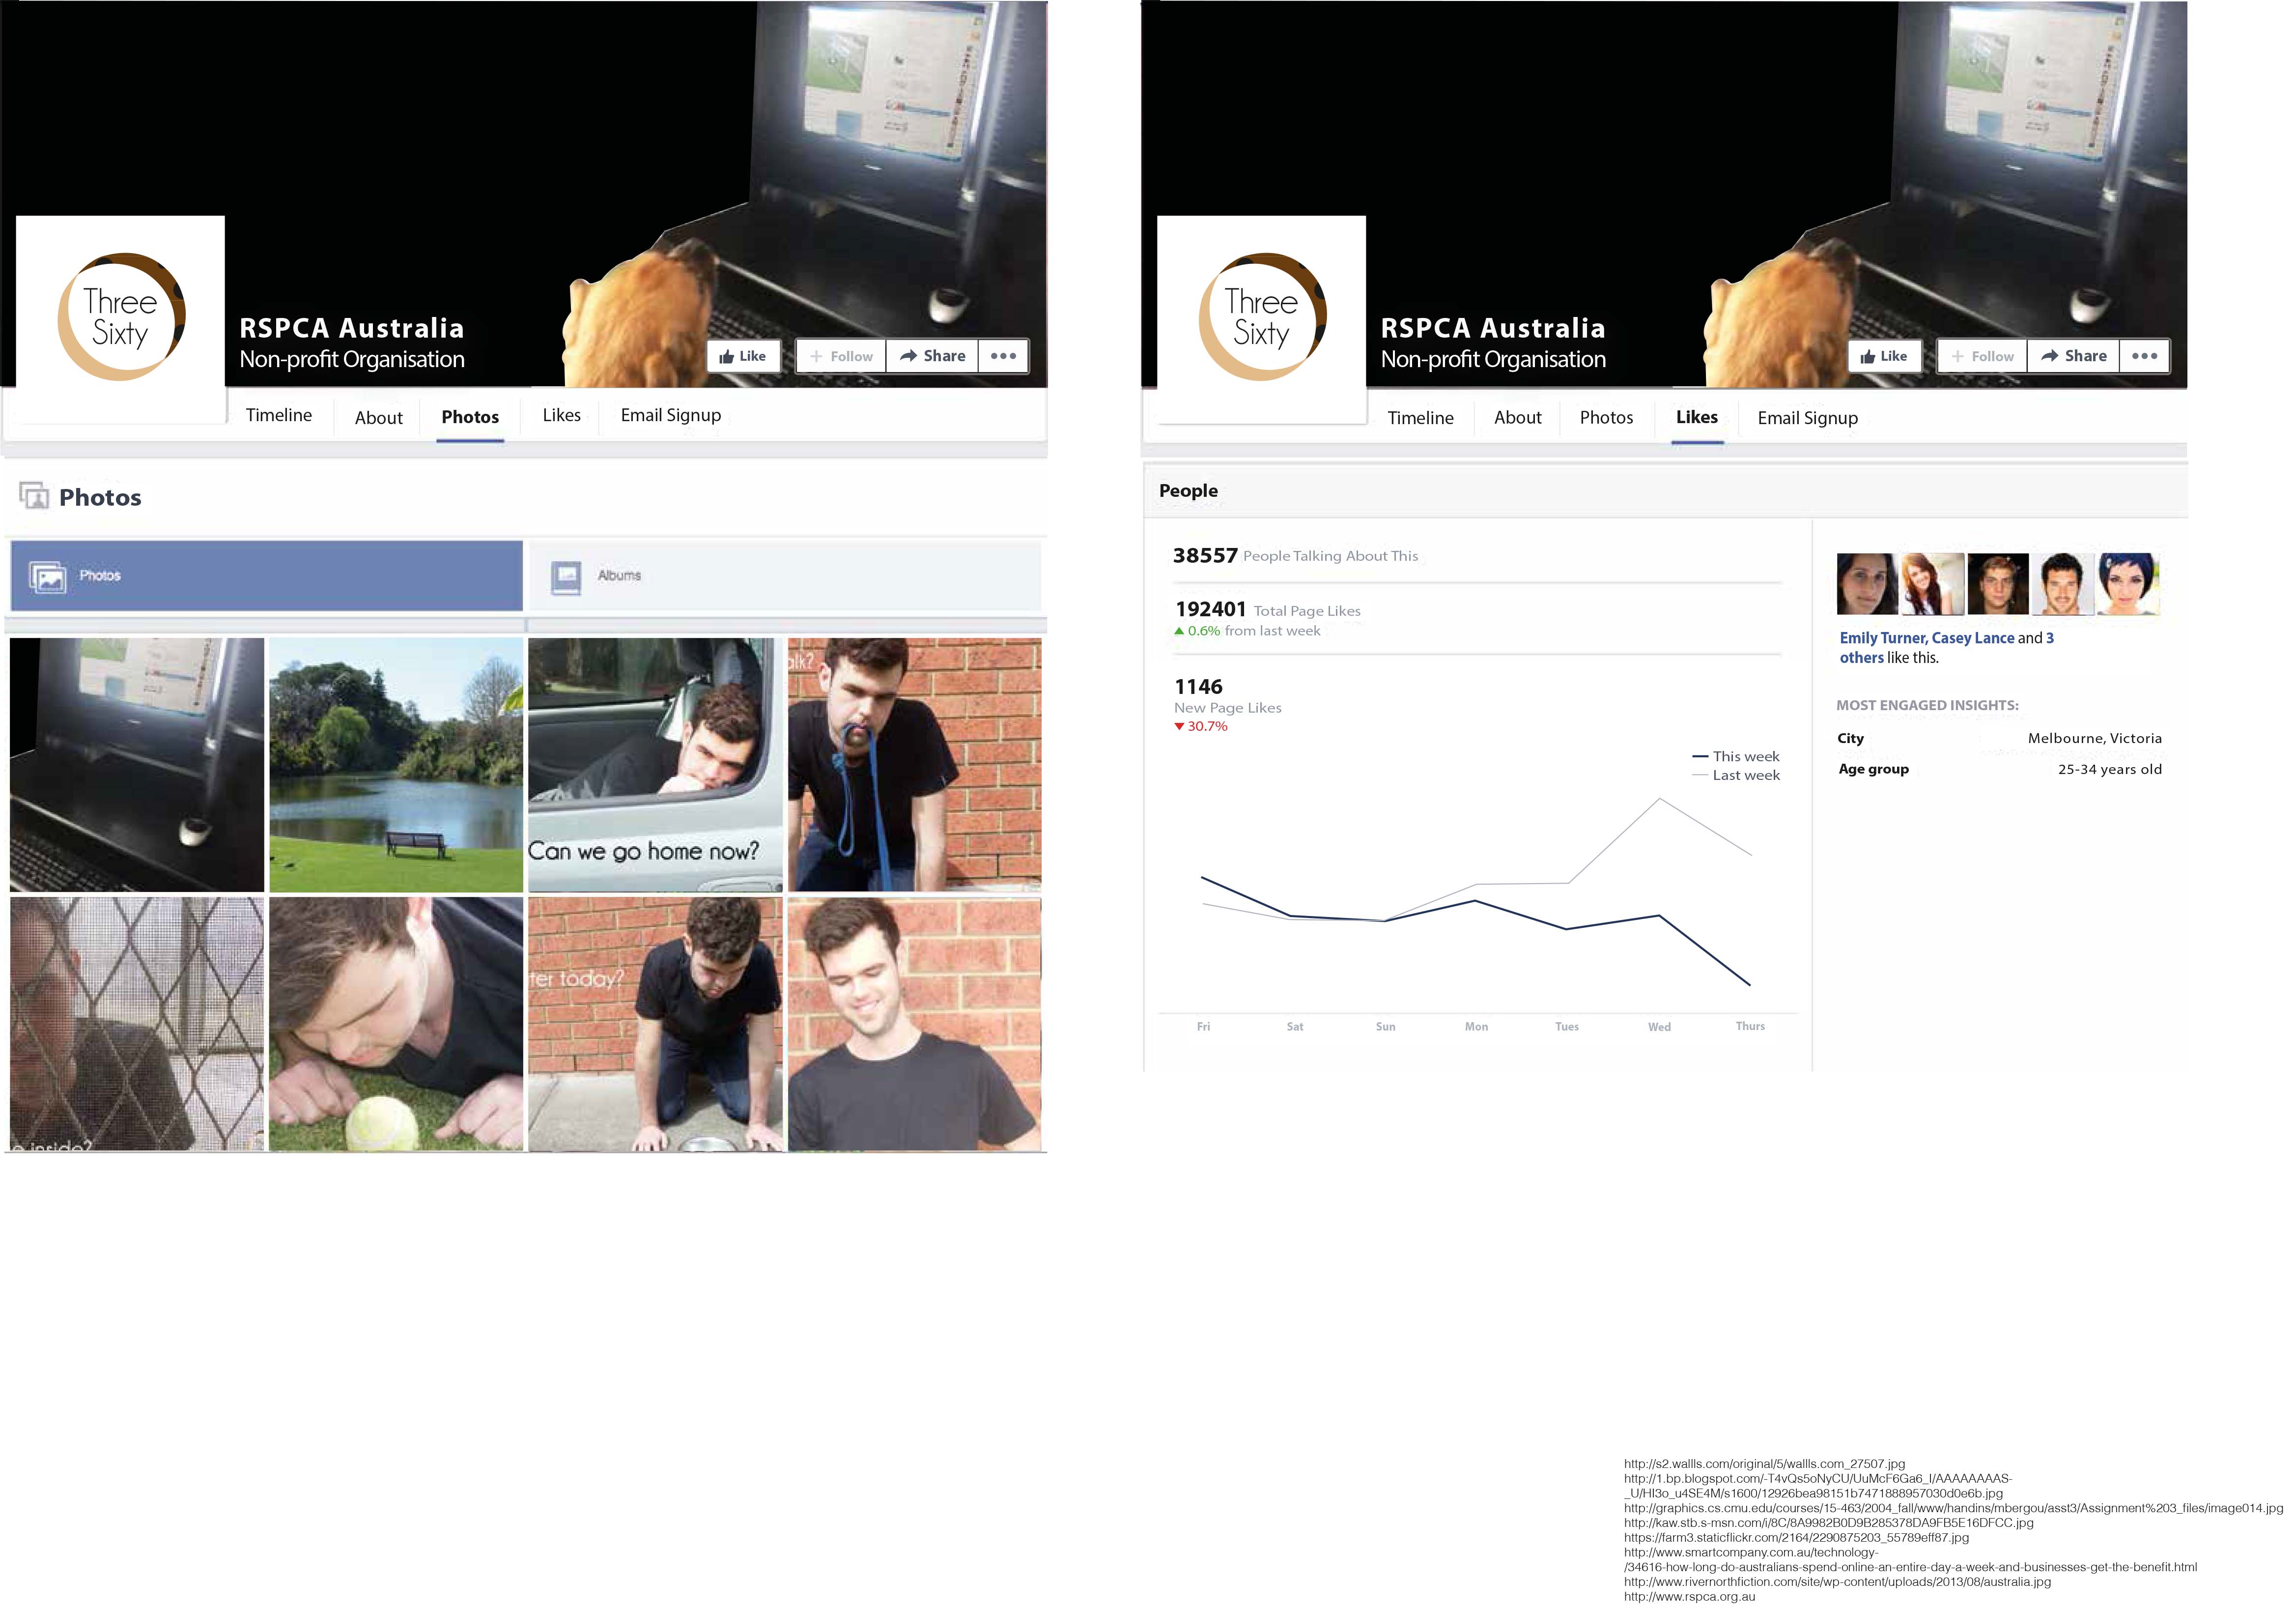This screenshot has width=2296, height=1608.
Task: Click the Follow button on left page
Action: pos(841,356)
